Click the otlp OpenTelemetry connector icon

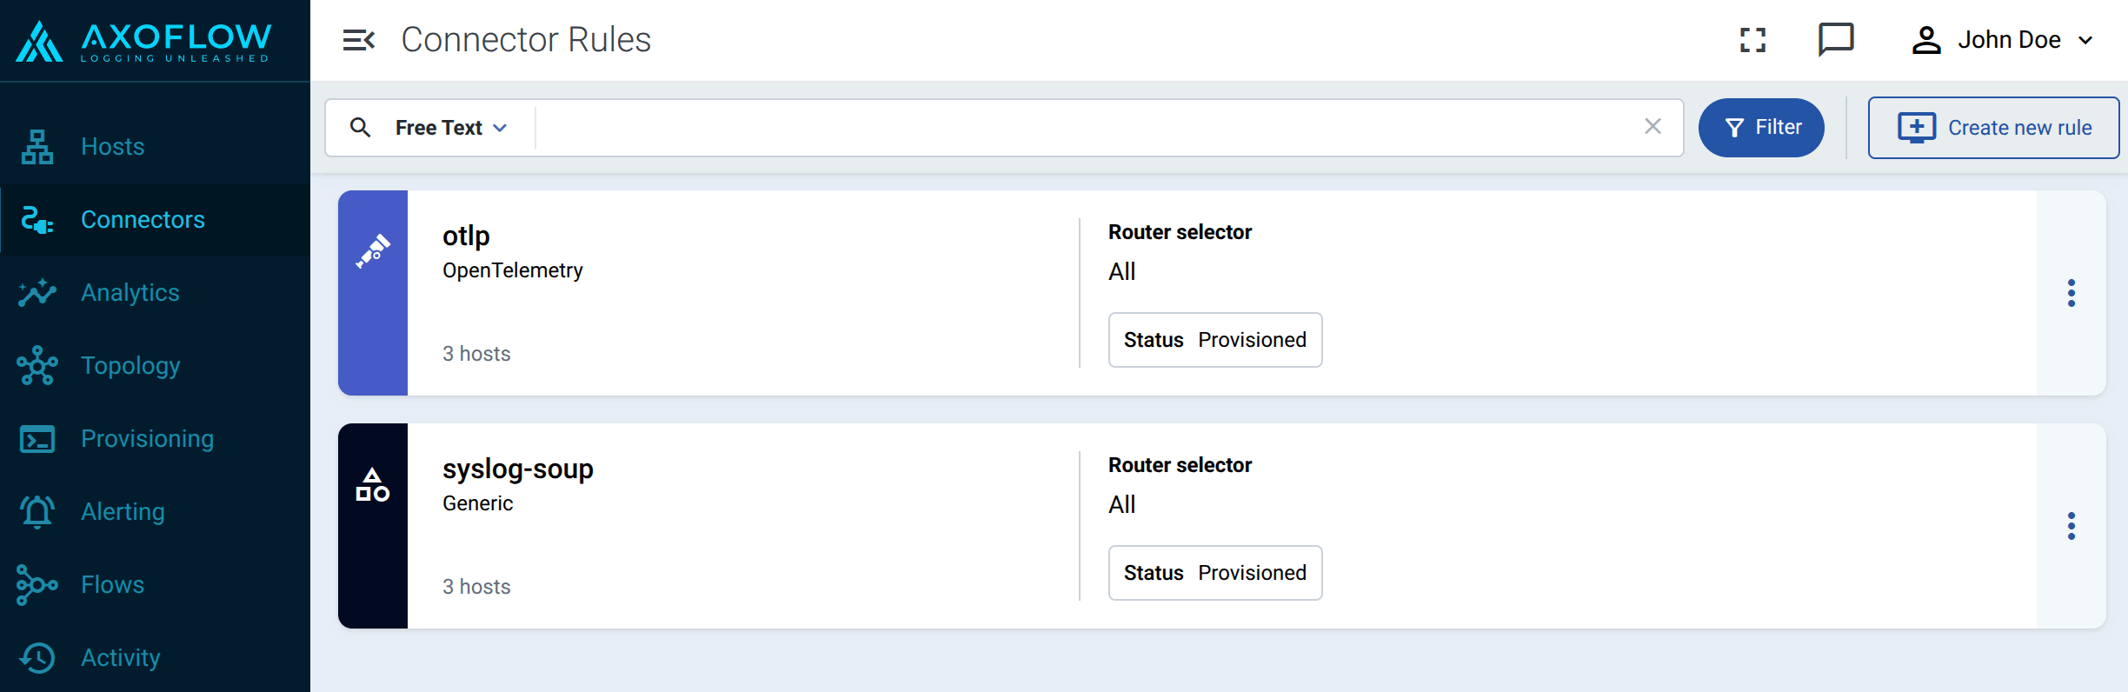pos(373,250)
